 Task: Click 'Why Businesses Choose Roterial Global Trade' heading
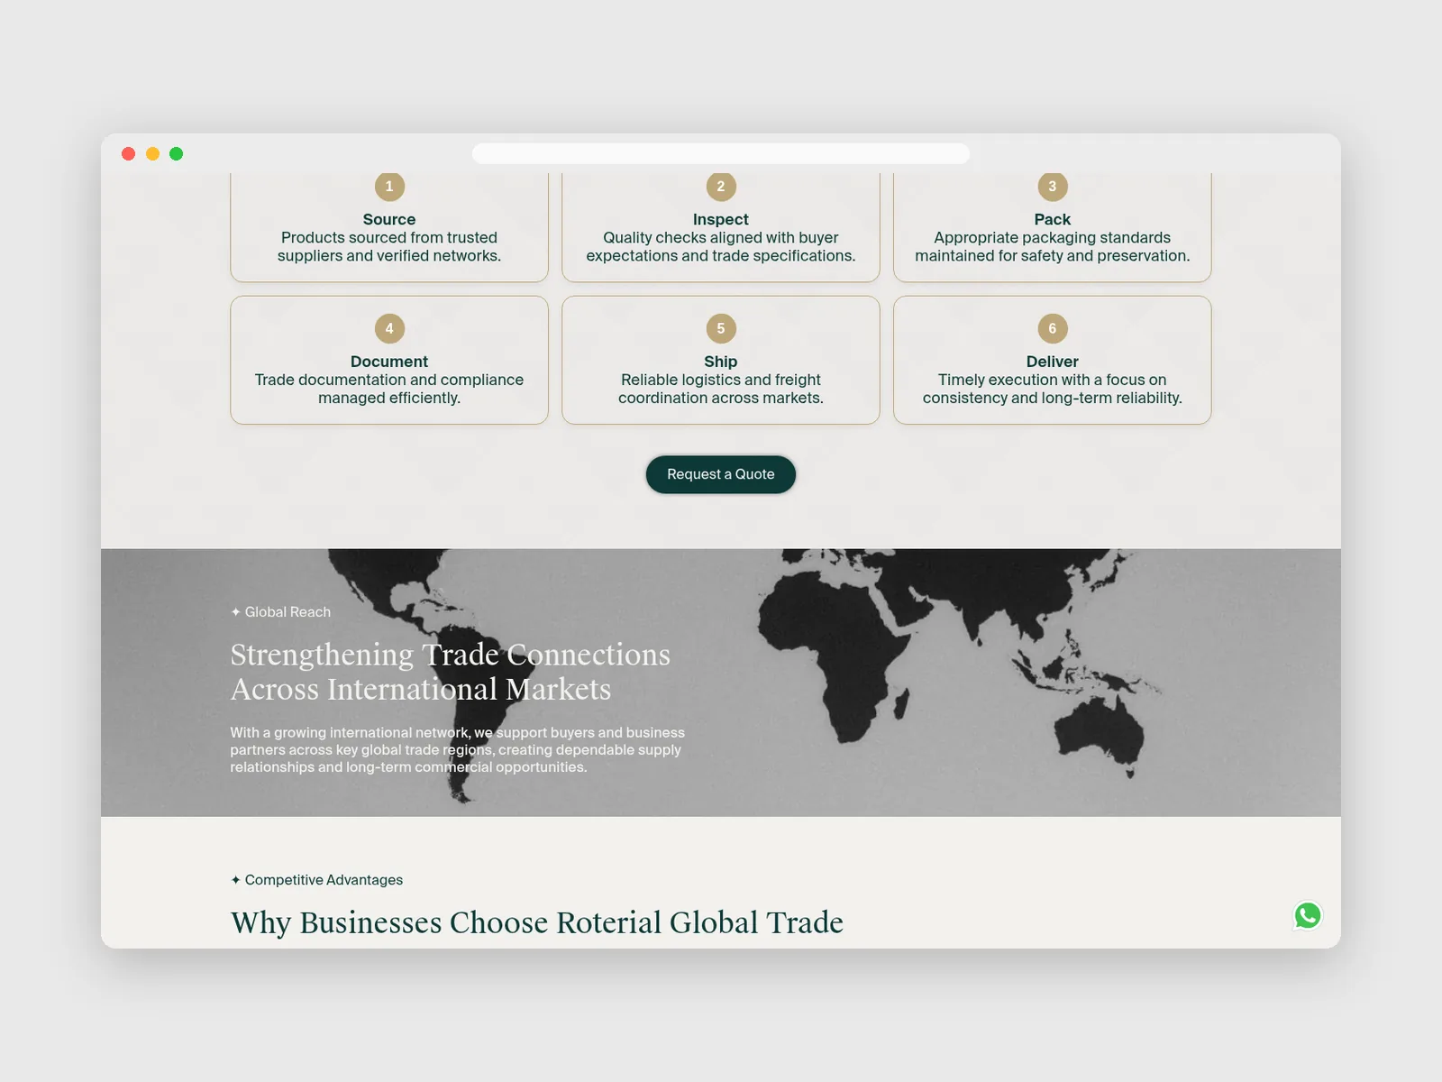point(537,922)
